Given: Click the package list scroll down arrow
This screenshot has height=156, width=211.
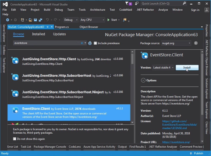Looking at the screenshot, I should (x=132, y=122).
